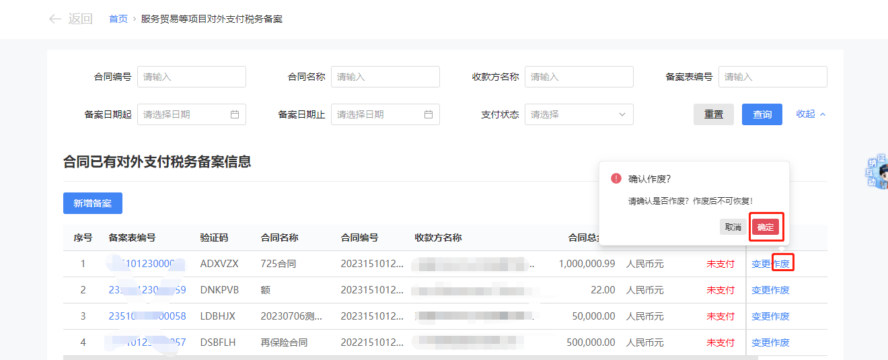Confirm void with 确定 button
The image size is (888, 360).
[x=766, y=227]
